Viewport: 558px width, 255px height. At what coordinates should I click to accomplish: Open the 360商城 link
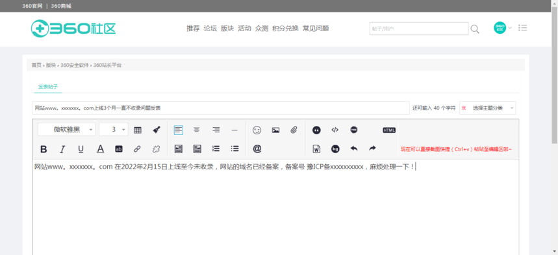(61, 6)
